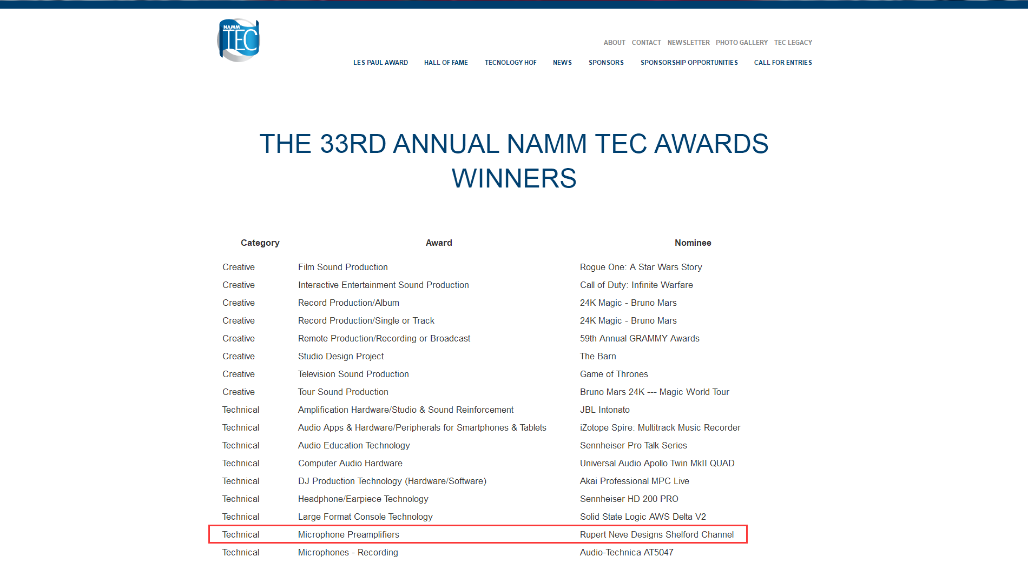The height and width of the screenshot is (563, 1028).
Task: Open the Hall of Fame menu
Action: 446,63
